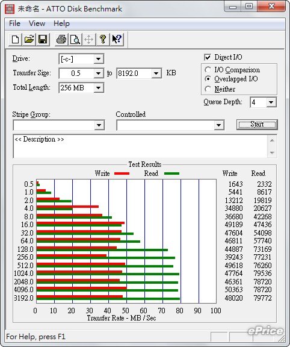
Task: Open the Total Length 256 MB dropdown
Action: click(98, 88)
